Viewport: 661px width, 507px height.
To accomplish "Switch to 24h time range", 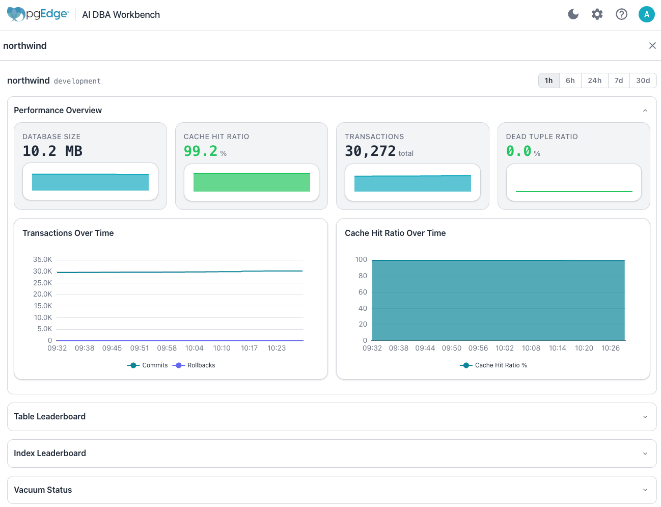I will pyautogui.click(x=595, y=81).
